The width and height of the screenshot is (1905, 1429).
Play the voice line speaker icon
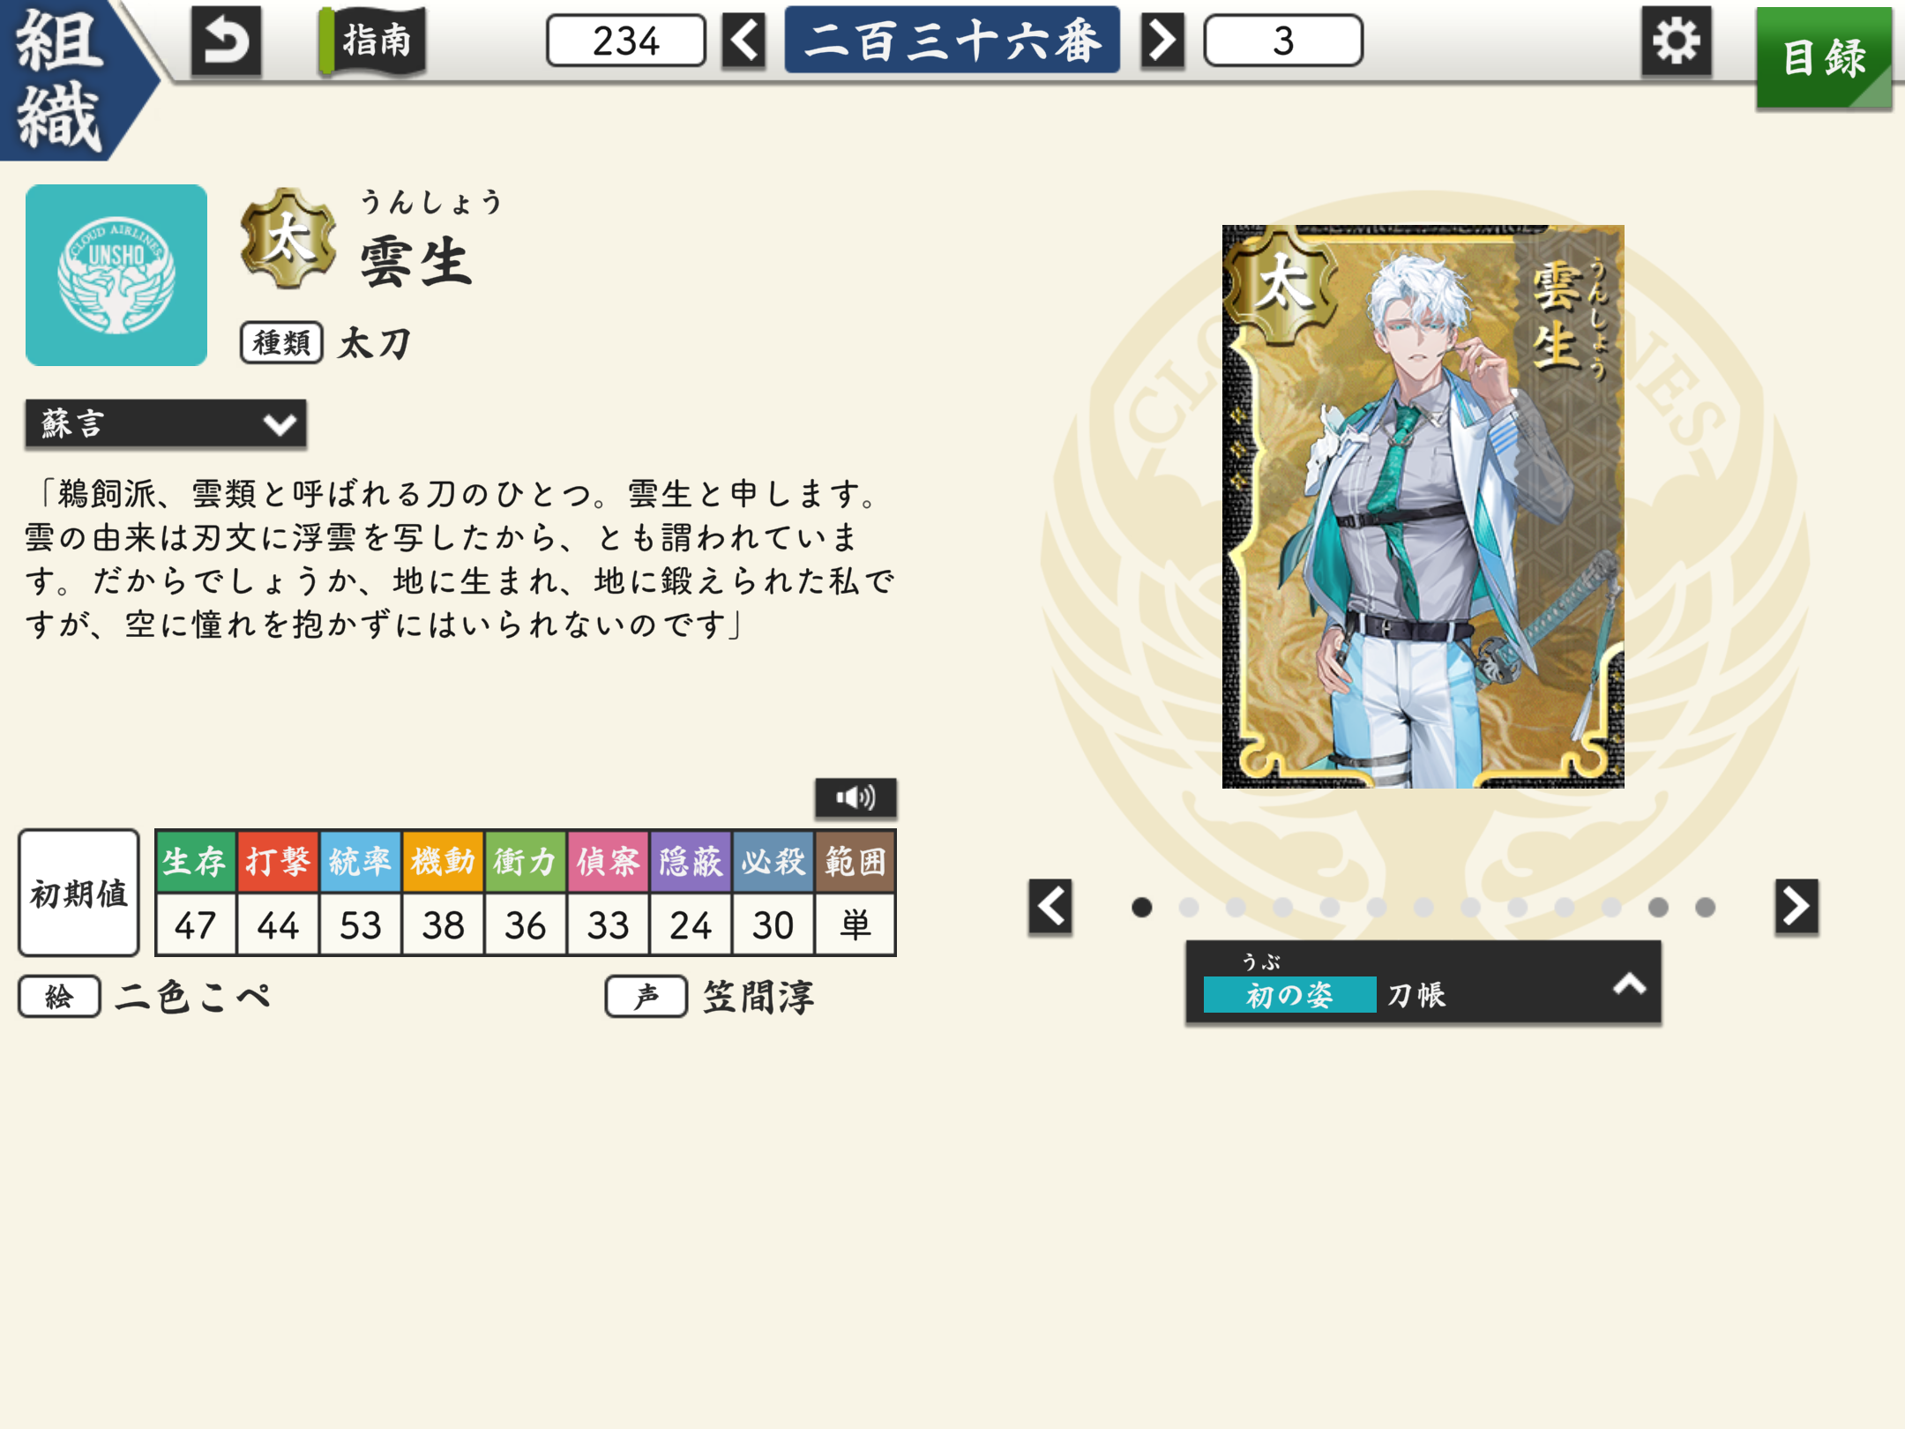[x=855, y=798]
